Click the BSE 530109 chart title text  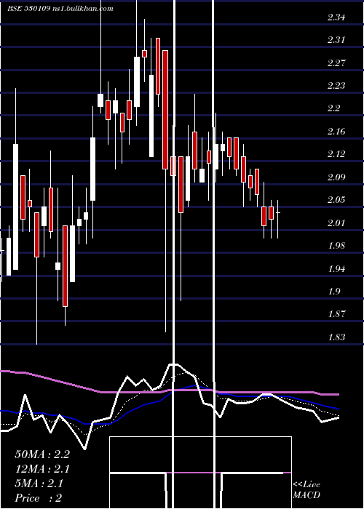point(60,9)
